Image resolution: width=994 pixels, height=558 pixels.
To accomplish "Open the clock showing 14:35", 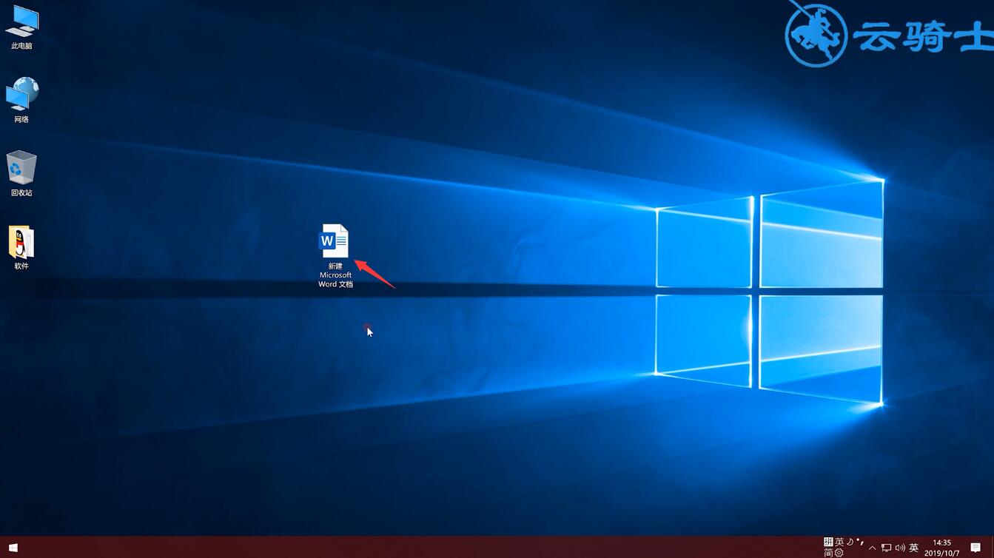I will 942,548.
